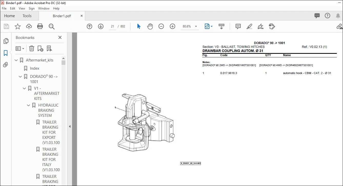Switch to the Tools tab
343x186 pixels.
click(x=27, y=16)
